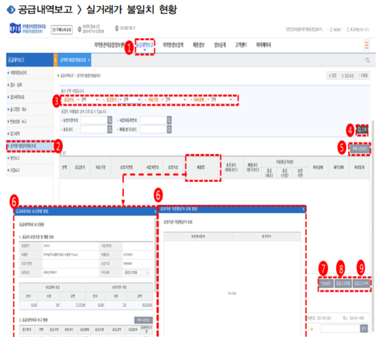Click the KPIS logo in the header
Image resolution: width=381 pixels, height=337 pixels.
click(27, 29)
